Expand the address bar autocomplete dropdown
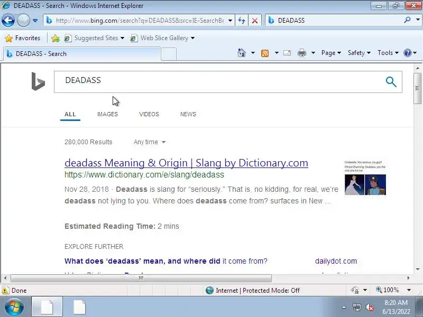 tap(230, 21)
